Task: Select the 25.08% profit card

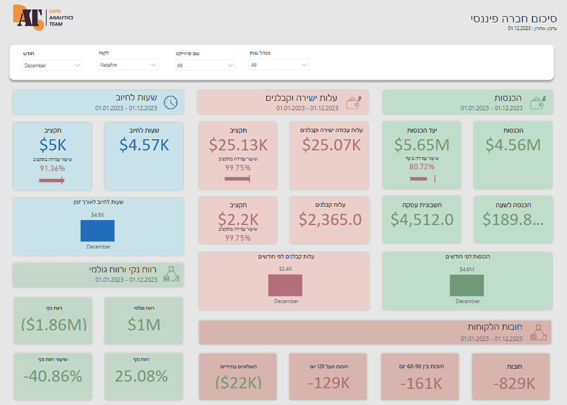Action: click(x=144, y=376)
